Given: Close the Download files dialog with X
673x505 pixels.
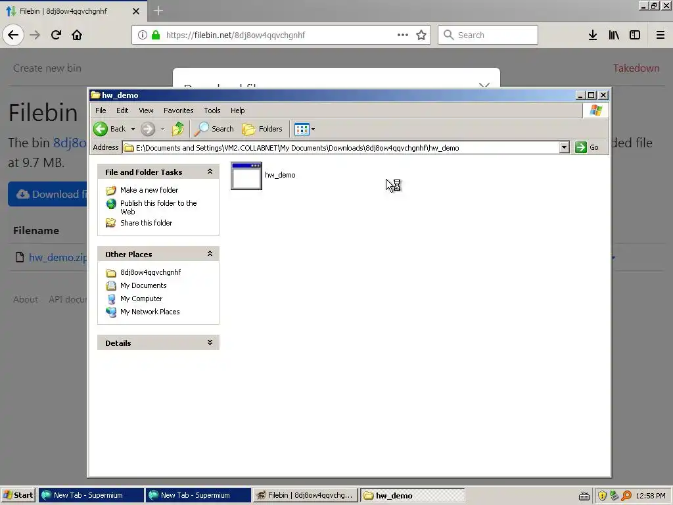Looking at the screenshot, I should click(x=484, y=85).
